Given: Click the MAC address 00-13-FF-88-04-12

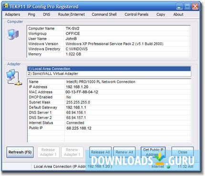Looking at the screenshot, I should 82,92.
